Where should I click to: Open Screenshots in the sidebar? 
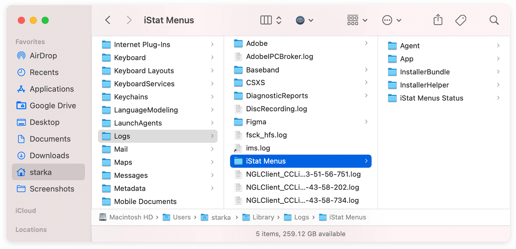[x=48, y=189]
